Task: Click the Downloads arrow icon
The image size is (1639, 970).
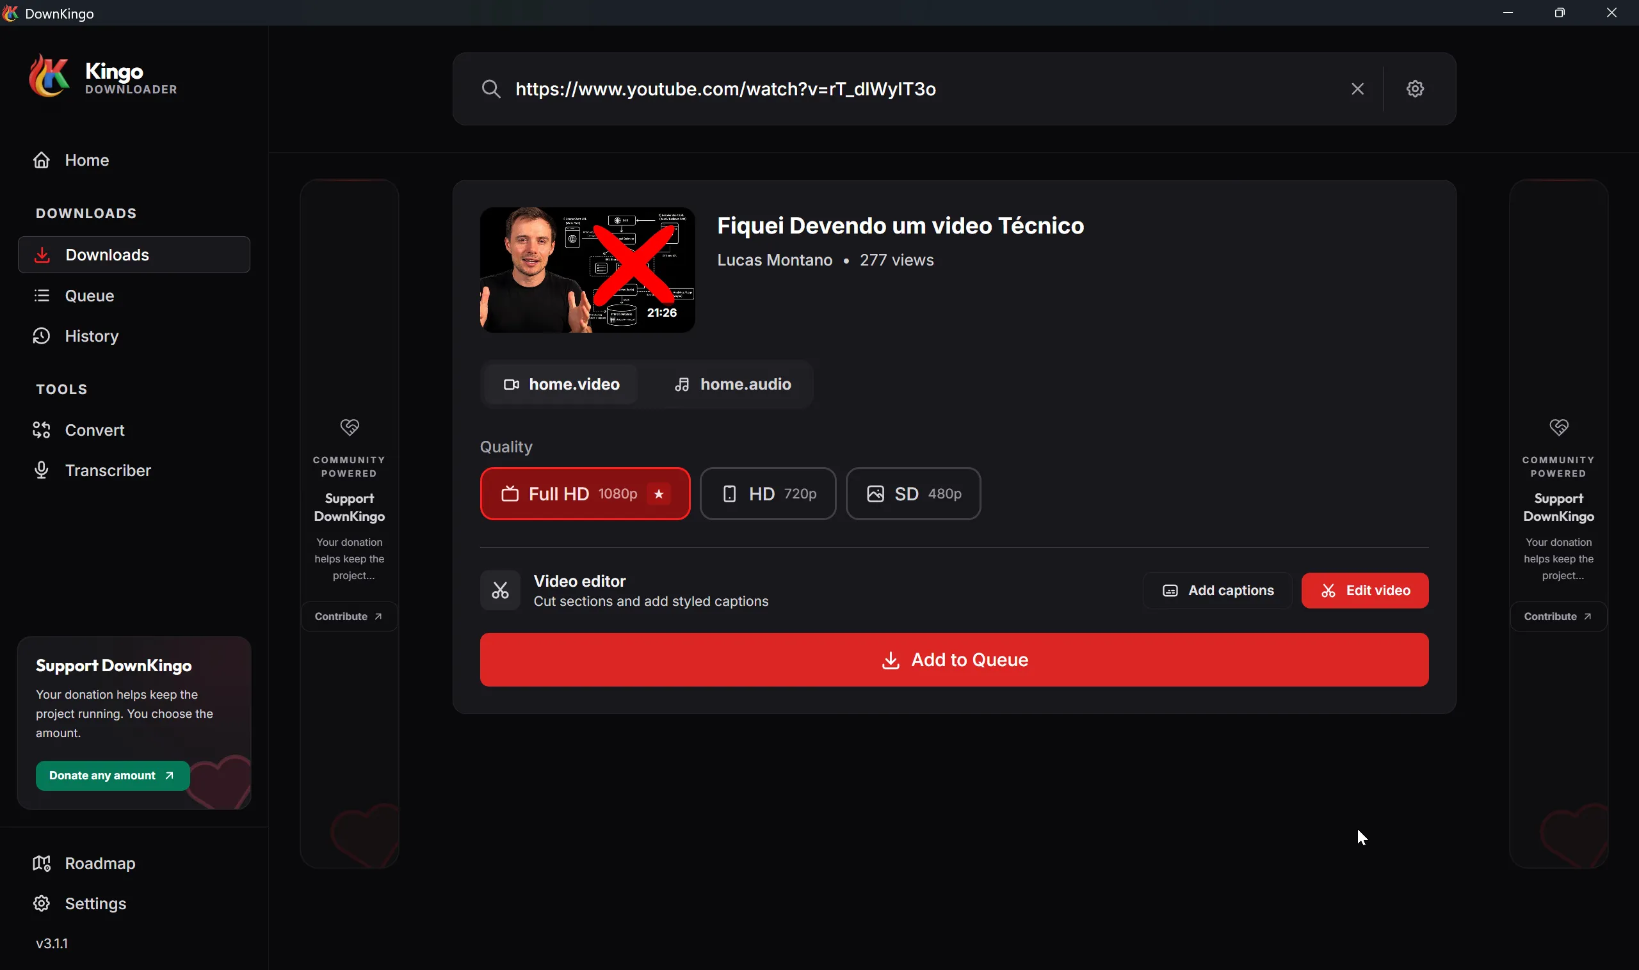Action: pos(42,255)
